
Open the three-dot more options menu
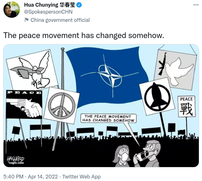click(196, 5)
